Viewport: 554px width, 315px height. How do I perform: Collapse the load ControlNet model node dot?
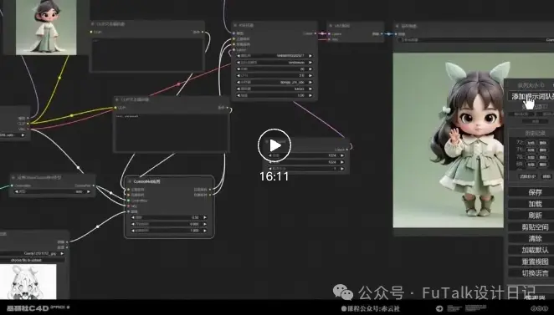(13, 178)
